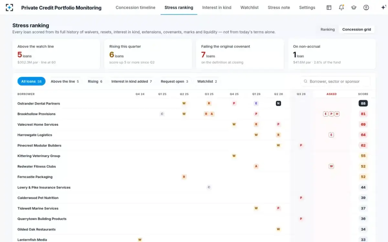The height and width of the screenshot is (242, 388).
Task: Filter by All loans 58
Action: tap(31, 81)
